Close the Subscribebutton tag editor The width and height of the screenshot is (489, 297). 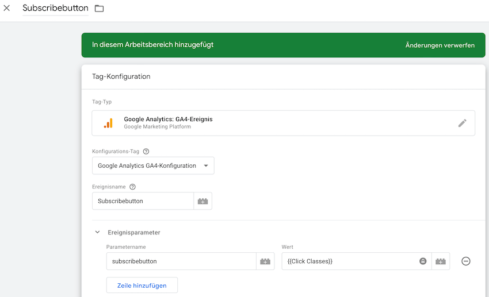click(x=7, y=8)
